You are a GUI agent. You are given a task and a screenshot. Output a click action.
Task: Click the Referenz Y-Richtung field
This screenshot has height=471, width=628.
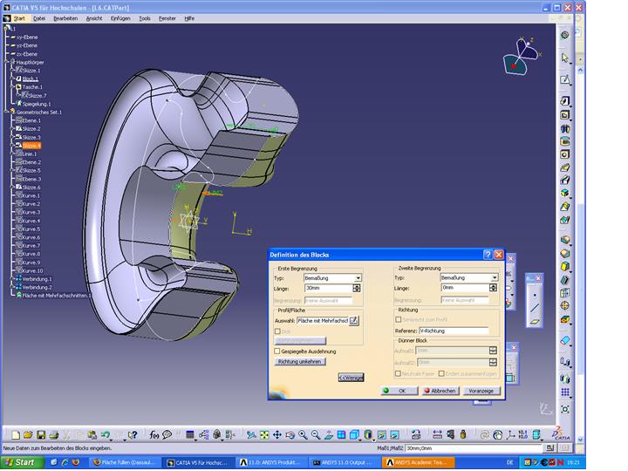tap(454, 331)
